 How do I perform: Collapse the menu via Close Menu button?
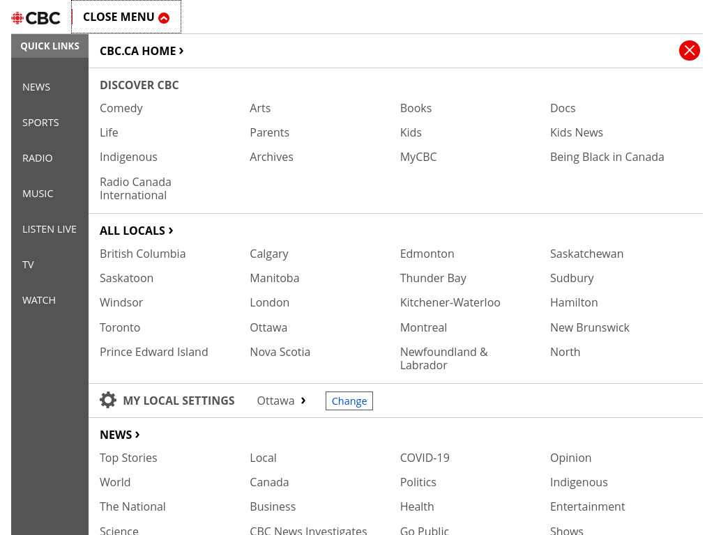click(x=126, y=17)
